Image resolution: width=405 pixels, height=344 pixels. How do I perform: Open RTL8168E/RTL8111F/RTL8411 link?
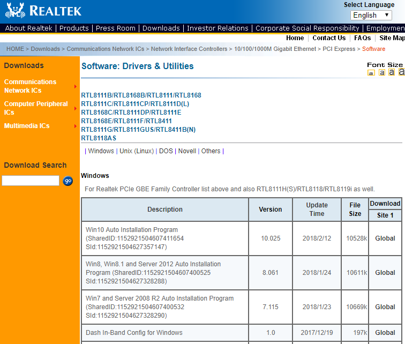[126, 121]
